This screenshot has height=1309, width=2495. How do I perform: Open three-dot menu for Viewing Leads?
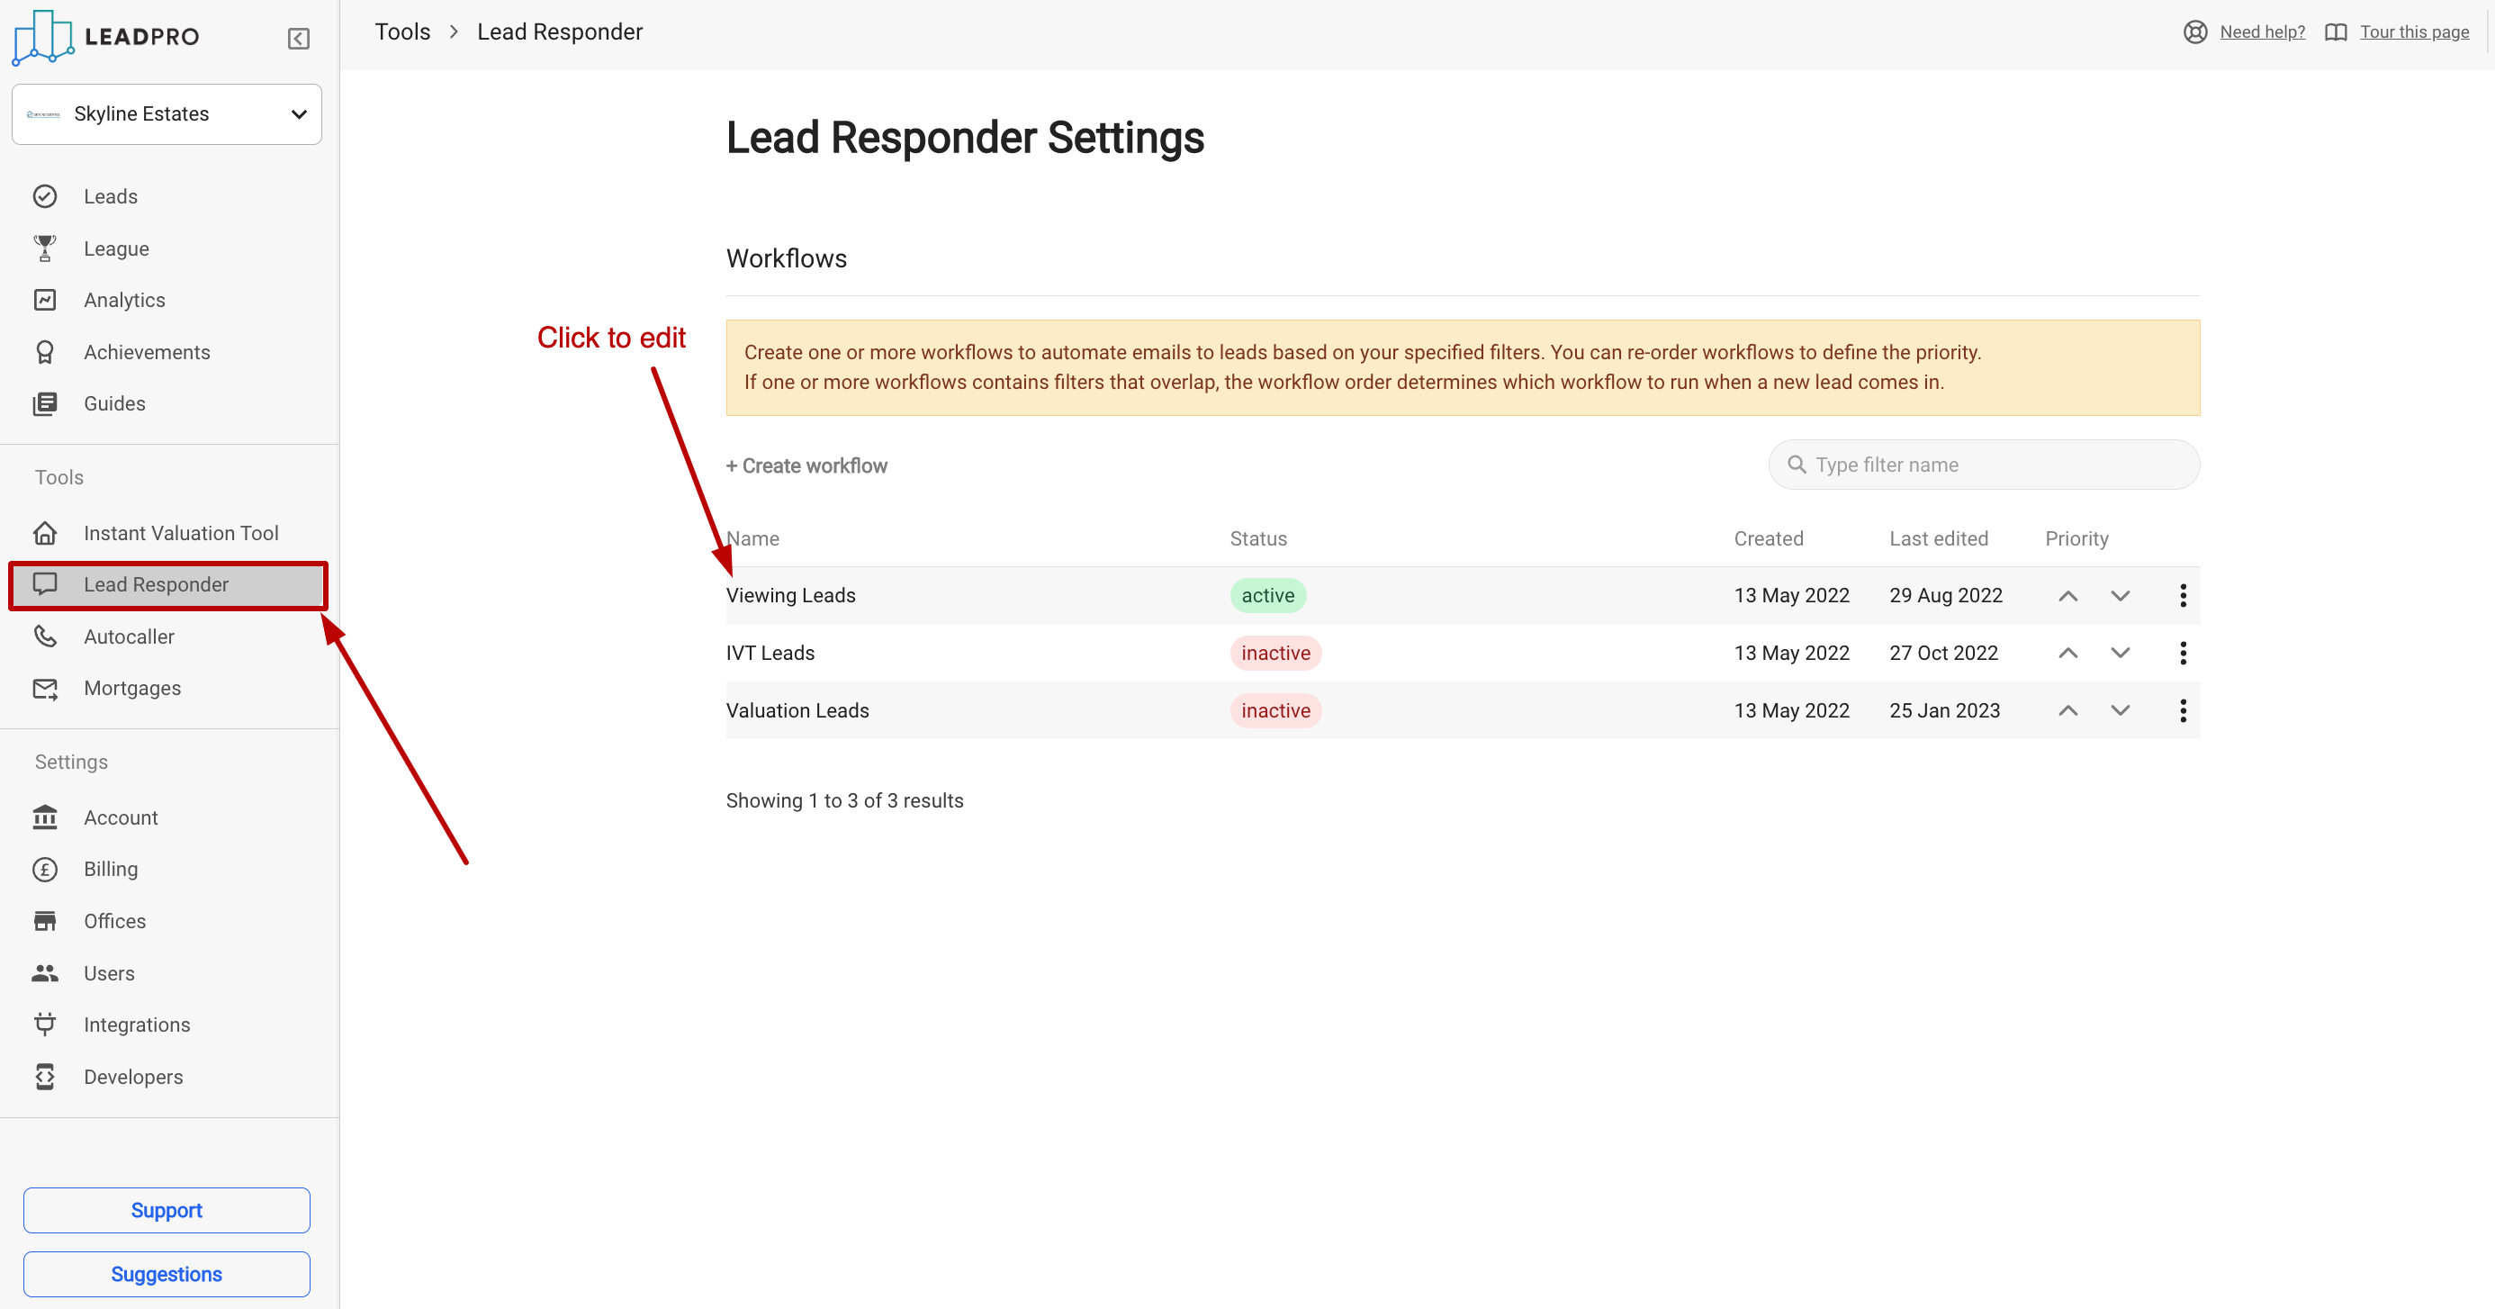[2182, 596]
